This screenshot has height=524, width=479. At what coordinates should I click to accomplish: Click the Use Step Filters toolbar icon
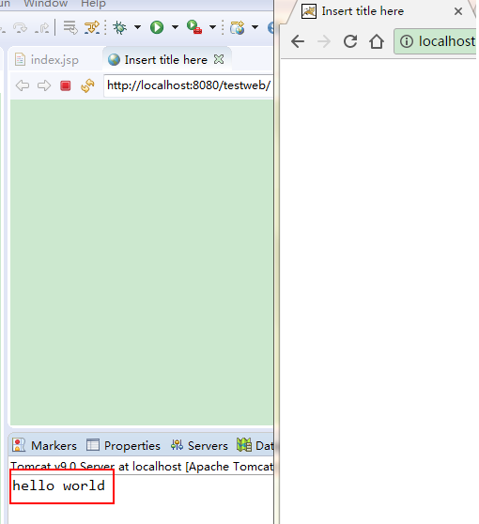click(x=92, y=27)
